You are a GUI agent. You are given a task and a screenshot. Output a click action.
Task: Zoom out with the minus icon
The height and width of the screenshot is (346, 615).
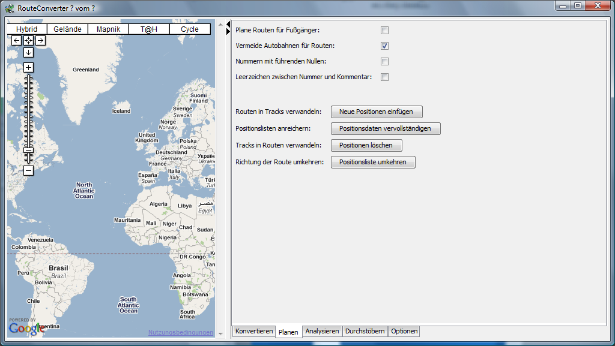coord(28,171)
